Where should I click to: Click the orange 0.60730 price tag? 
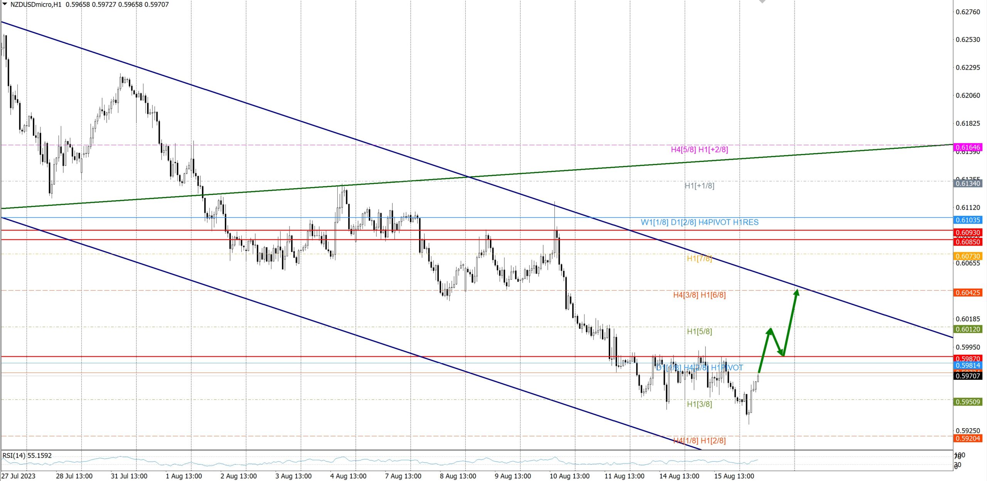tap(968, 256)
